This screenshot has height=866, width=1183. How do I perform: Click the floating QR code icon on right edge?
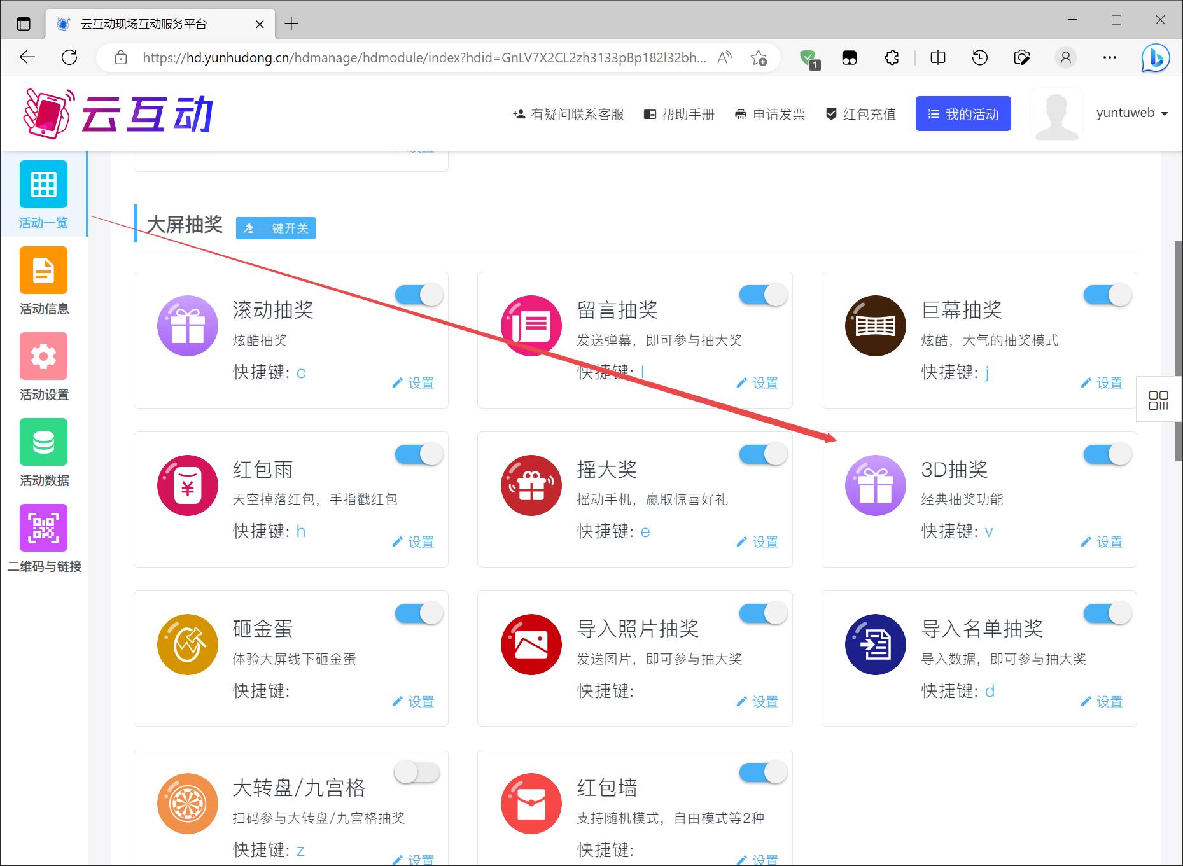coord(1158,400)
